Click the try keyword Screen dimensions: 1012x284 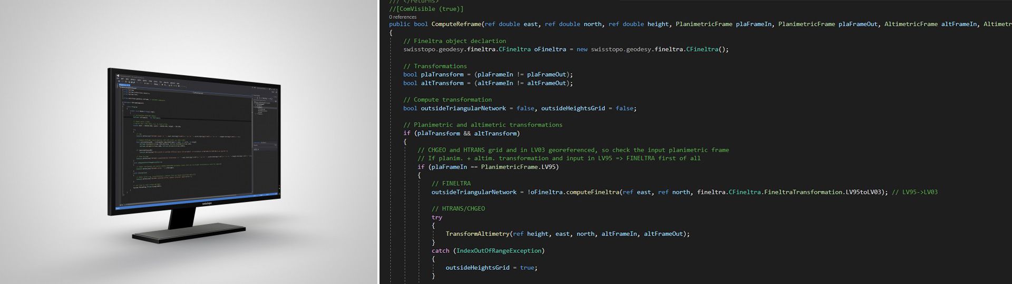click(437, 217)
